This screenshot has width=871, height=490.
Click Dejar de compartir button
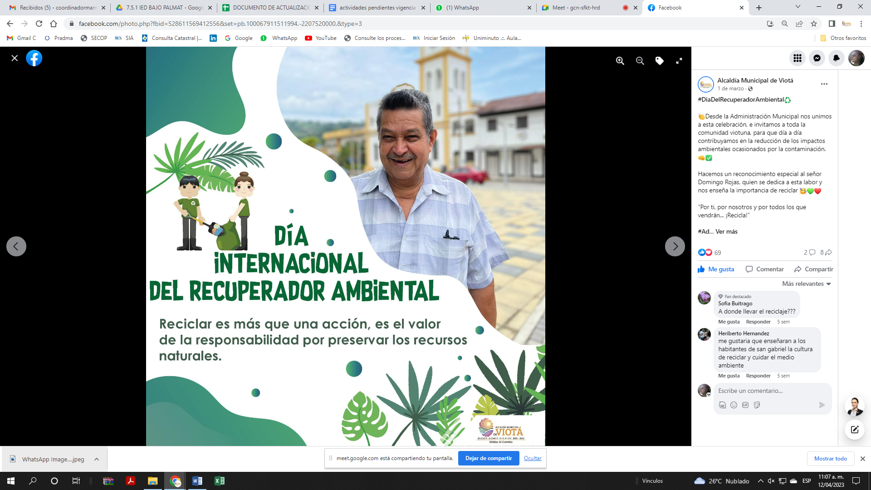[488, 458]
